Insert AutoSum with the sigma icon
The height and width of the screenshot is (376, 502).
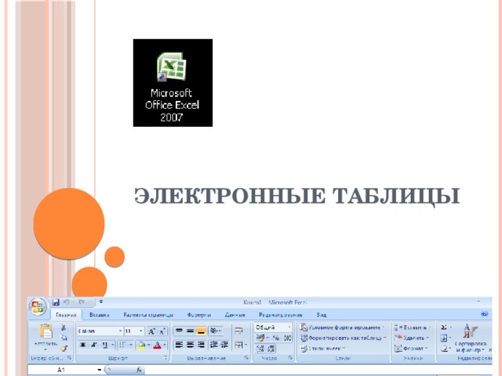[x=444, y=327]
